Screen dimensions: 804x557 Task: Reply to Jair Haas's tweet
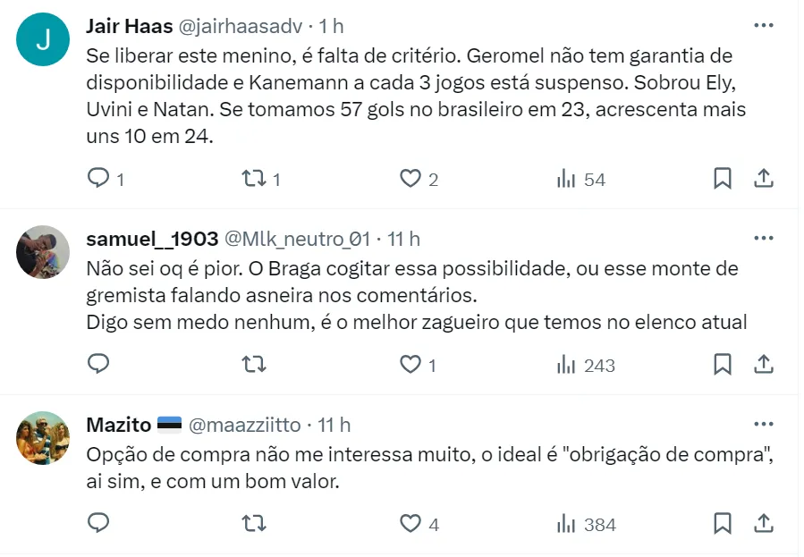[x=98, y=179]
